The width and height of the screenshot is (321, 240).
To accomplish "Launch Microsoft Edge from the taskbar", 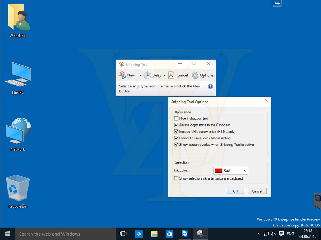I will (x=138, y=234).
